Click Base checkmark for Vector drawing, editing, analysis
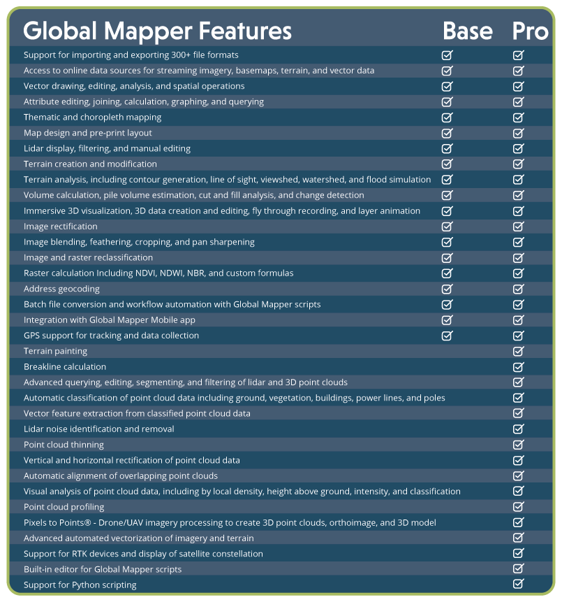The height and width of the screenshot is (602, 562). pyautogui.click(x=447, y=87)
